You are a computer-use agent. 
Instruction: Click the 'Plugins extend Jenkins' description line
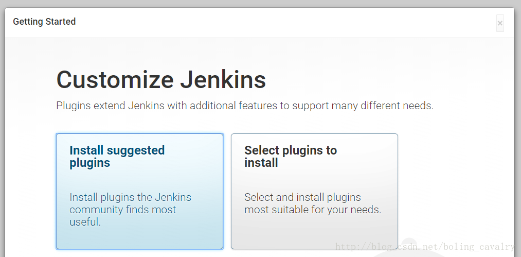pyautogui.click(x=245, y=106)
